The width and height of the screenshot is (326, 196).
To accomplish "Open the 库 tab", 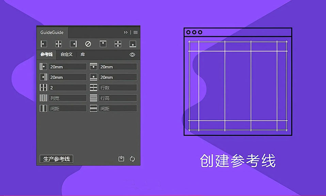I will (83, 54).
